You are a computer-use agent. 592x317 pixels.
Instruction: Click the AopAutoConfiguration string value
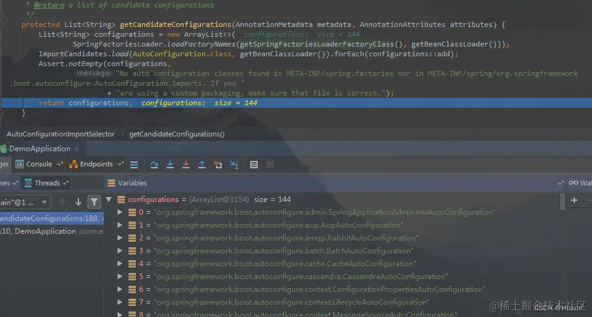point(279,225)
